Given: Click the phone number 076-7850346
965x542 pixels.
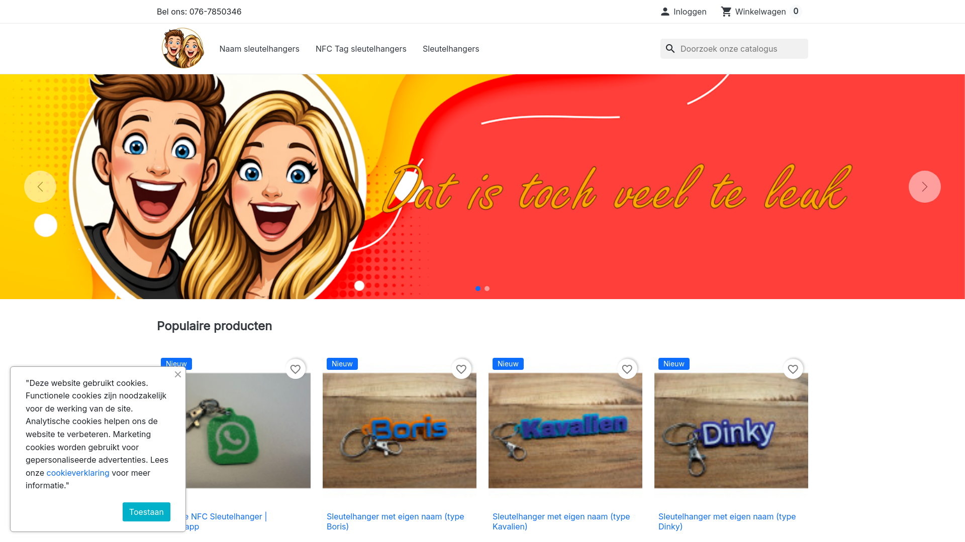Looking at the screenshot, I should (215, 12).
